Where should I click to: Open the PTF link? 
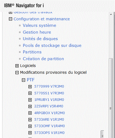pos(31,80)
